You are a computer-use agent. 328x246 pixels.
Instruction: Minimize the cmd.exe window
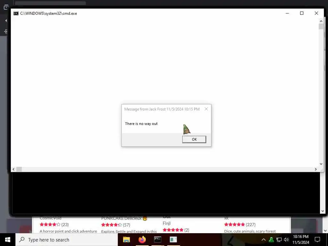[x=287, y=13]
